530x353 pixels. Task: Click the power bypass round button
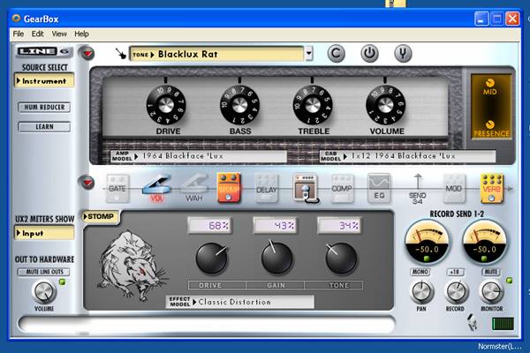(x=369, y=53)
